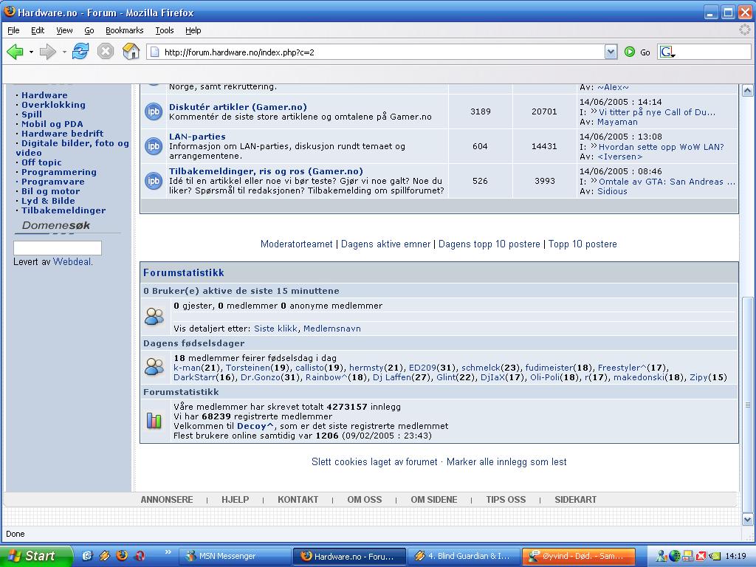The image size is (756, 567).
Task: Sort active users by Medlemsnavn
Action: pyautogui.click(x=331, y=329)
